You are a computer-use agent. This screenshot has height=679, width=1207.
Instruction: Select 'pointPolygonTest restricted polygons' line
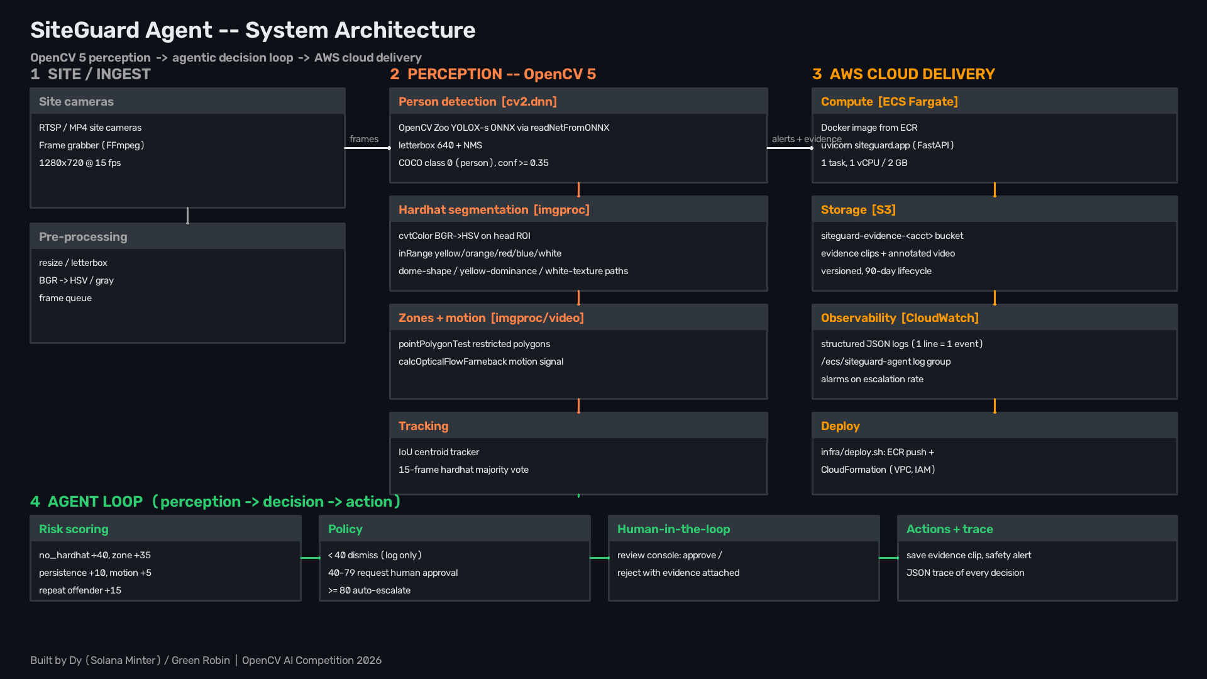[x=474, y=344]
